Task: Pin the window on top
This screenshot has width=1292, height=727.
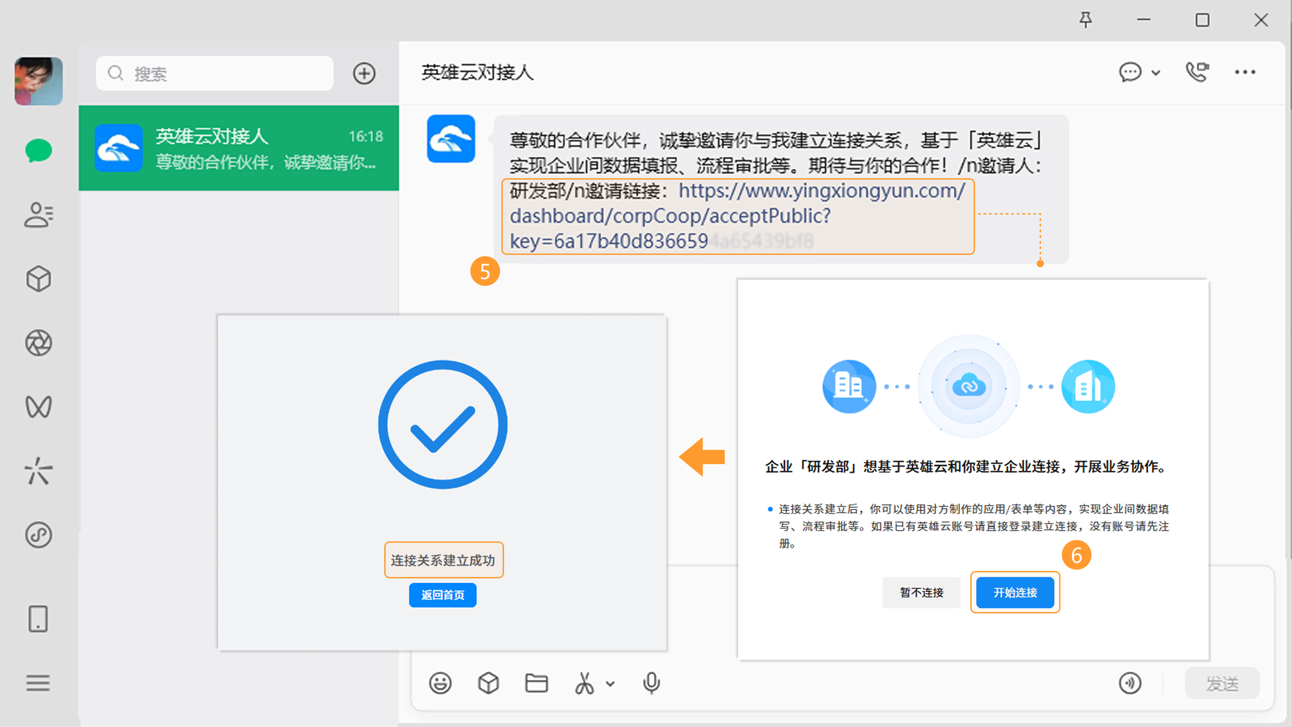Action: (x=1085, y=20)
